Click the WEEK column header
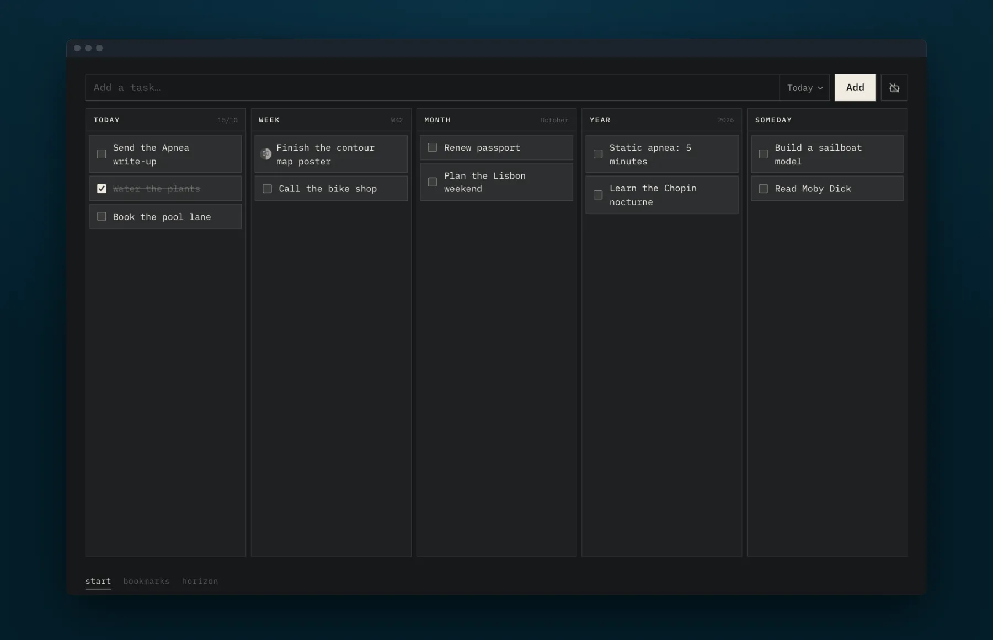Viewport: 993px width, 640px height. tap(269, 120)
